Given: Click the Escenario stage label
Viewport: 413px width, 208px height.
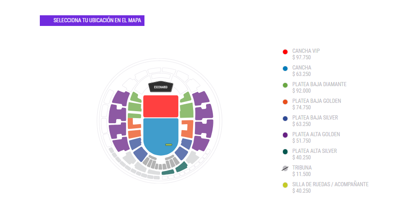Looking at the screenshot, I should click(x=161, y=87).
